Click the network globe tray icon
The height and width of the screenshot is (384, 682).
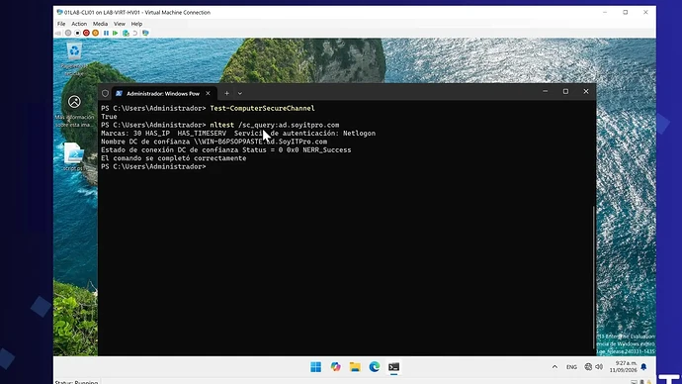coord(588,367)
